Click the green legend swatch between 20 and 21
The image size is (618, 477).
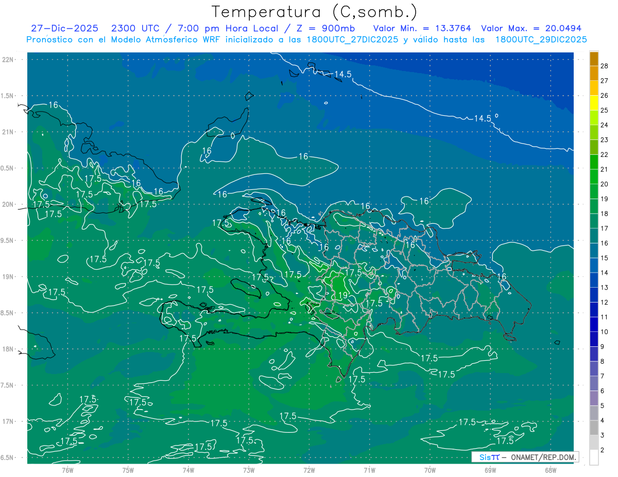point(594,177)
